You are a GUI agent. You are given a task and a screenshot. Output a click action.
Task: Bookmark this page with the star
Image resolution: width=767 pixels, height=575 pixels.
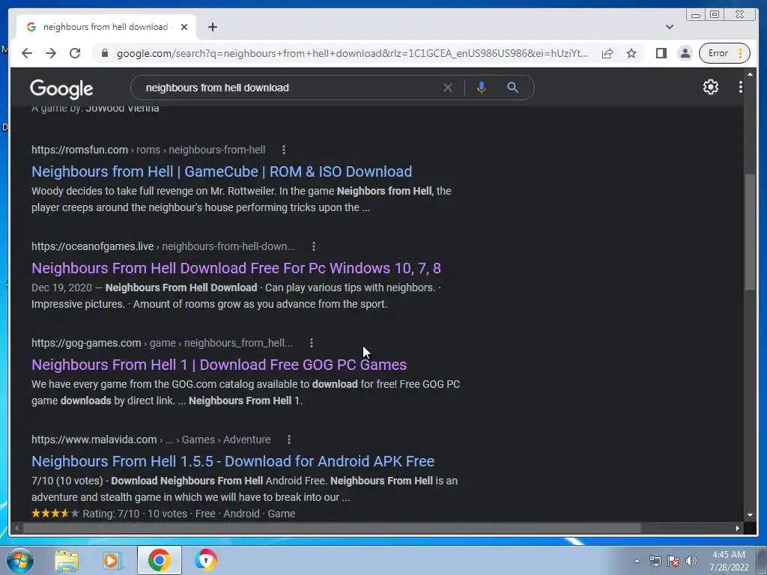[x=631, y=53]
